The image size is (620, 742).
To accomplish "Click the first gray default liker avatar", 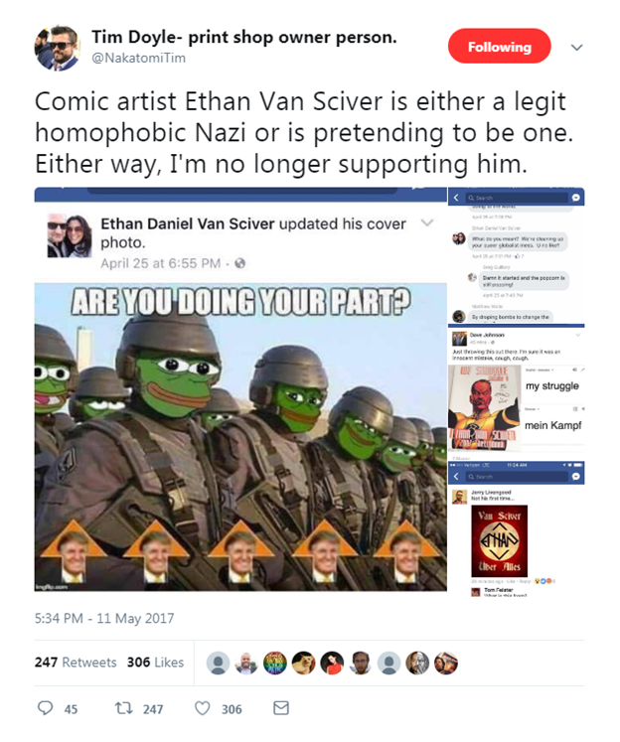I will [x=219, y=663].
